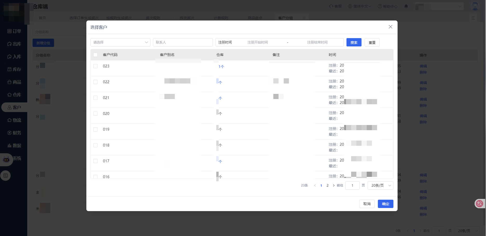486x236 pixels.
Task: Go to page 2 in dialog pagination
Action: (x=328, y=185)
